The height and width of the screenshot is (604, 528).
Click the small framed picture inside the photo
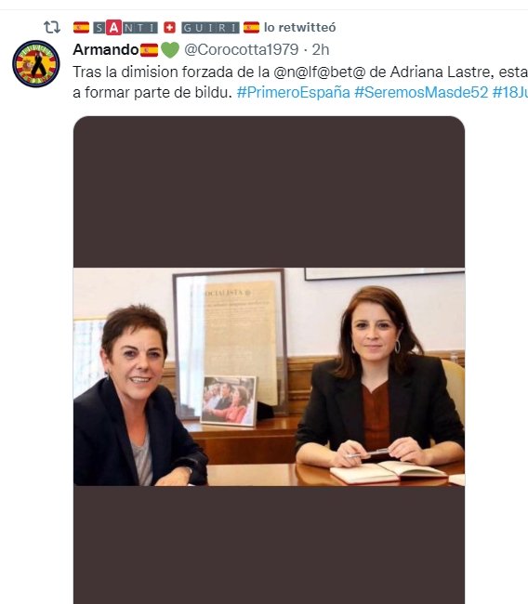click(229, 401)
